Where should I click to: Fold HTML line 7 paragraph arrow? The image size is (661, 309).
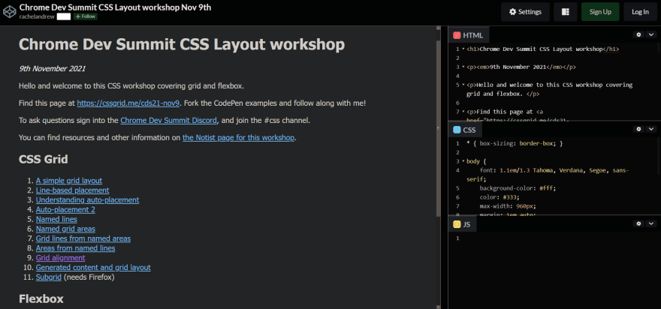click(463, 112)
